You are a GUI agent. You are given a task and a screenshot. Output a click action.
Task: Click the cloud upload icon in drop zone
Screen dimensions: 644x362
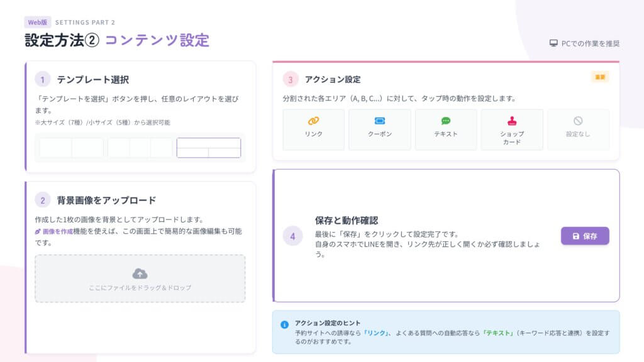[138, 273]
